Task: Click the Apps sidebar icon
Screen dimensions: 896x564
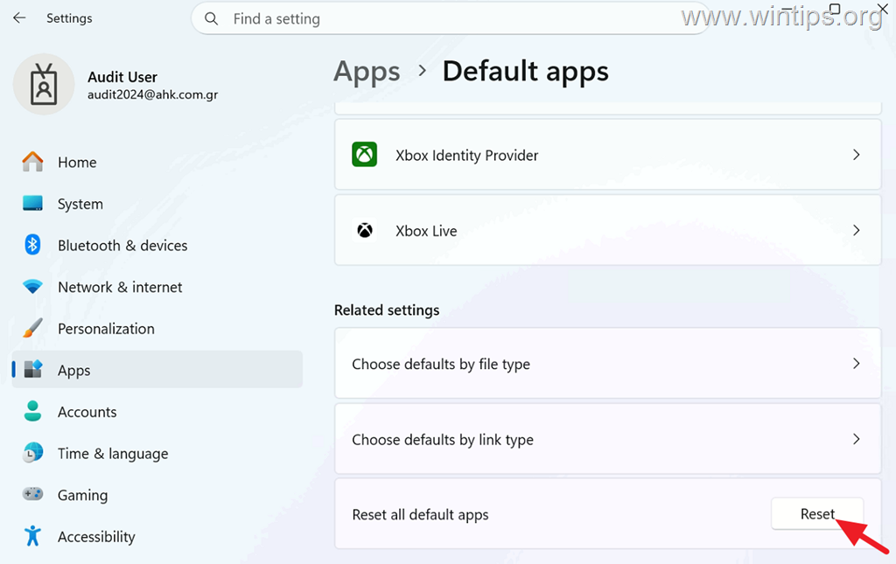Action: click(x=32, y=369)
